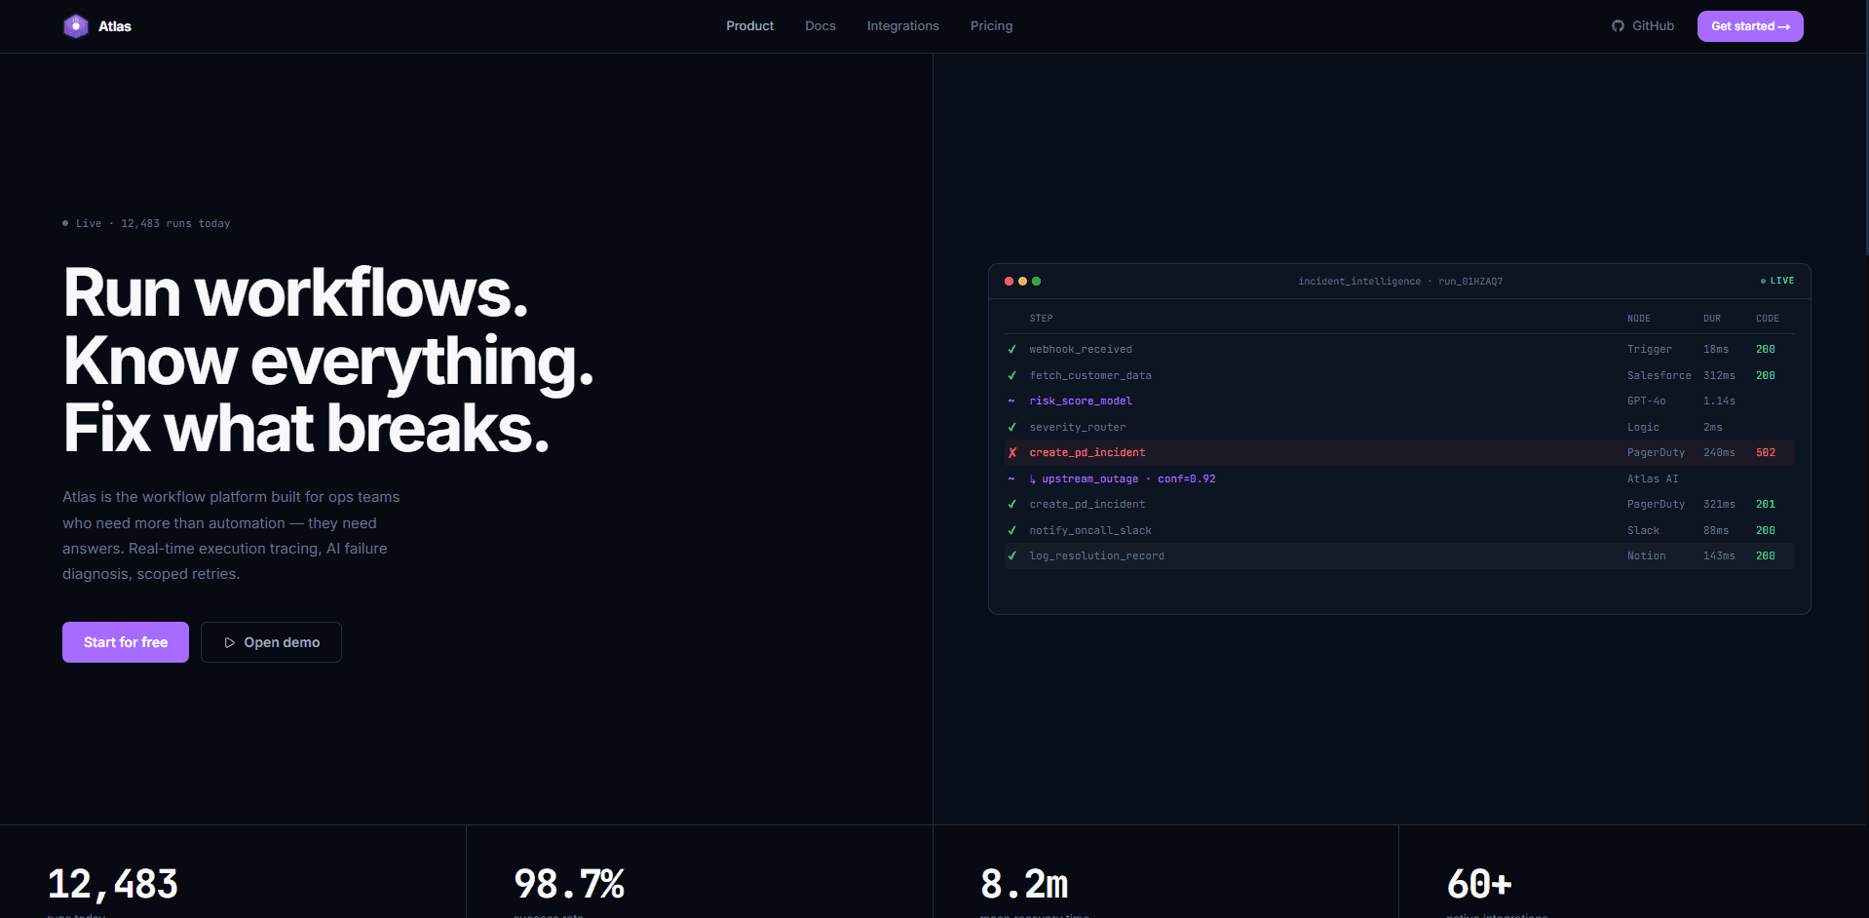1869x918 pixels.
Task: Click the GitHub octocat icon
Action: [x=1618, y=26]
